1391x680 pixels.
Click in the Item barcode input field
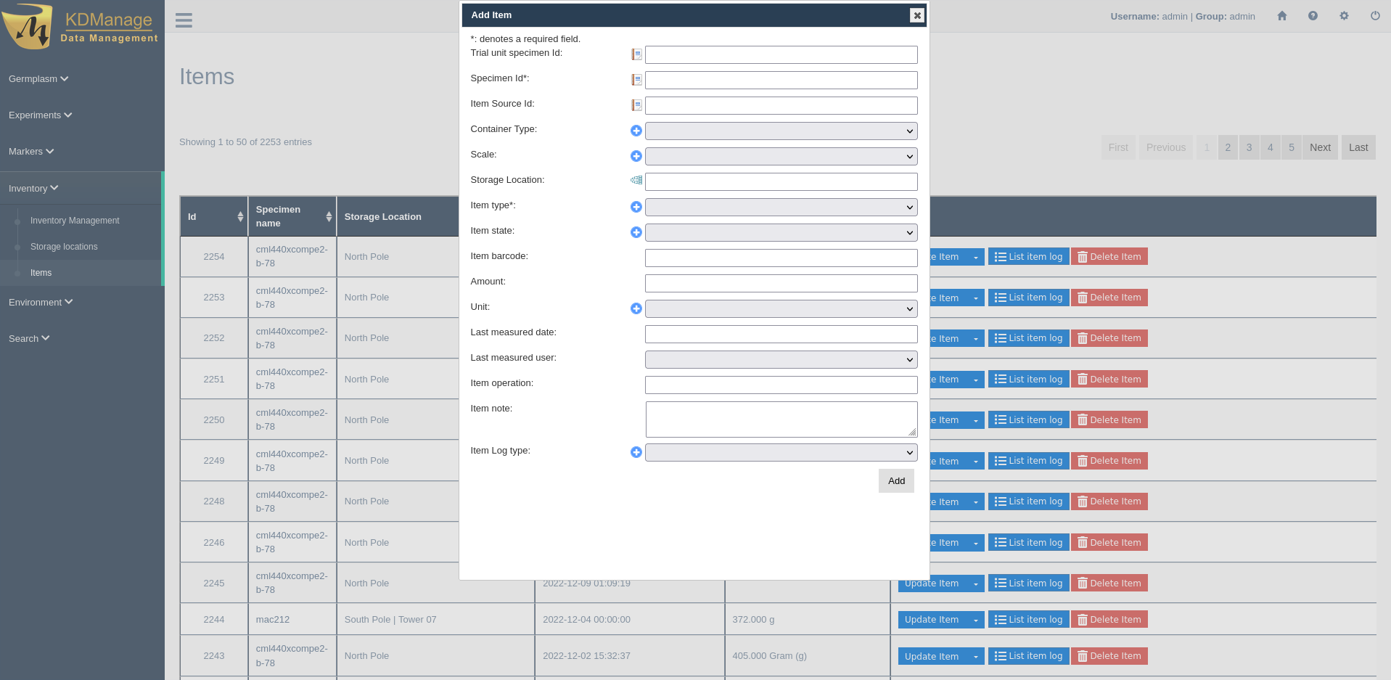pyautogui.click(x=781, y=258)
